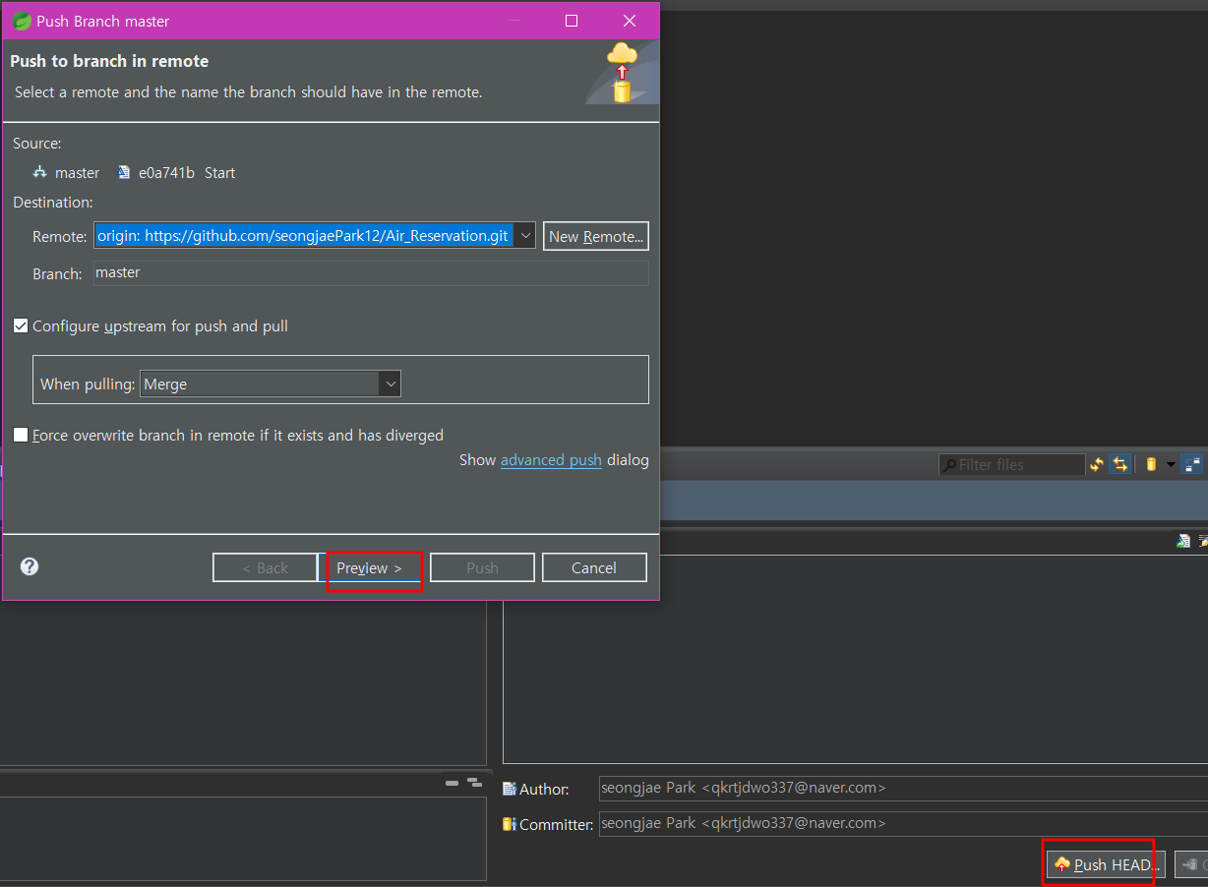Image resolution: width=1208 pixels, height=887 pixels.
Task: Click the Filter files search box
Action: [x=1011, y=464]
